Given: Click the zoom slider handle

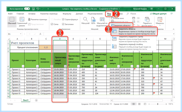Looking at the screenshot, I should coord(158,104).
